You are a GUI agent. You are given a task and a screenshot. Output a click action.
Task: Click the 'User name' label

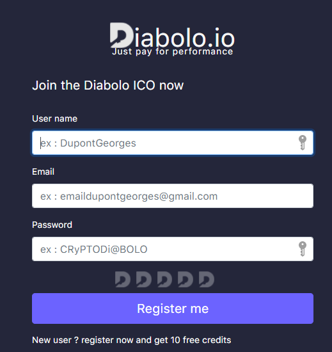pos(55,119)
